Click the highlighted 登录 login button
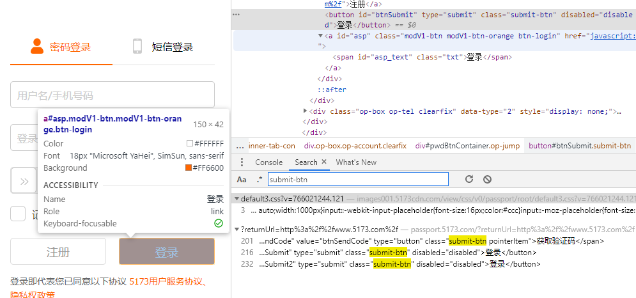 pos(167,252)
